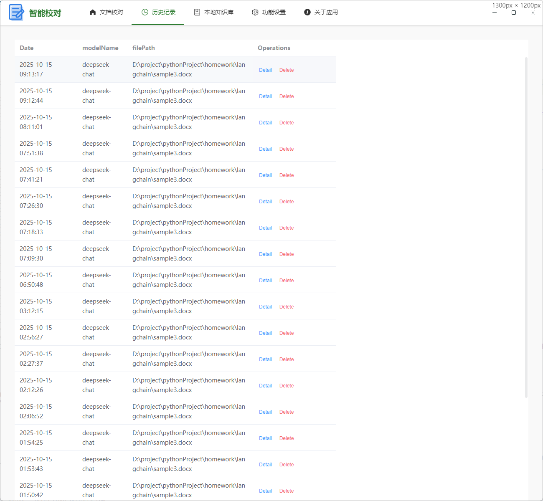Click the sample3.docx path in 02:12:26 row
This screenshot has height=501, width=543.
(x=189, y=385)
